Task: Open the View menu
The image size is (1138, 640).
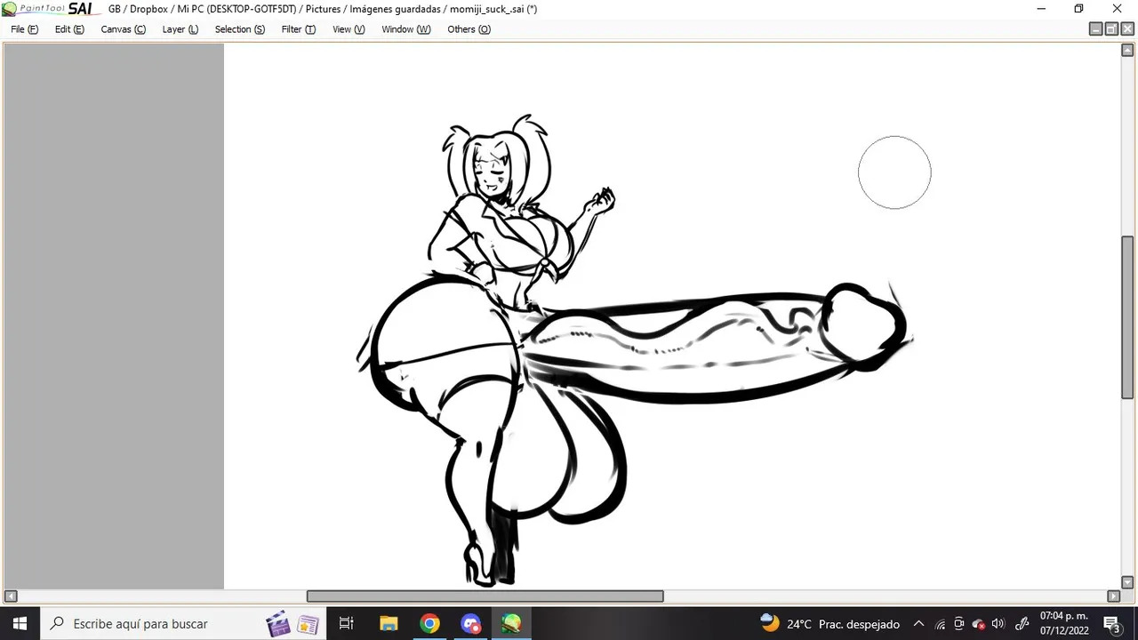Action: pos(349,29)
